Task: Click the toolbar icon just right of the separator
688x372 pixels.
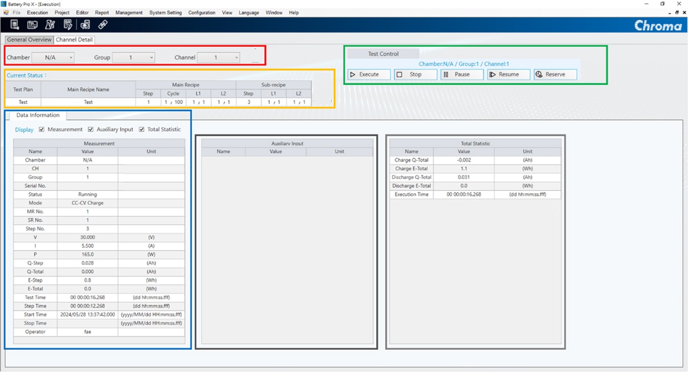Action: [x=85, y=24]
